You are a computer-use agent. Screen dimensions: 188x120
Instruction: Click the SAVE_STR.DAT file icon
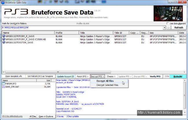[x=3, y=87]
